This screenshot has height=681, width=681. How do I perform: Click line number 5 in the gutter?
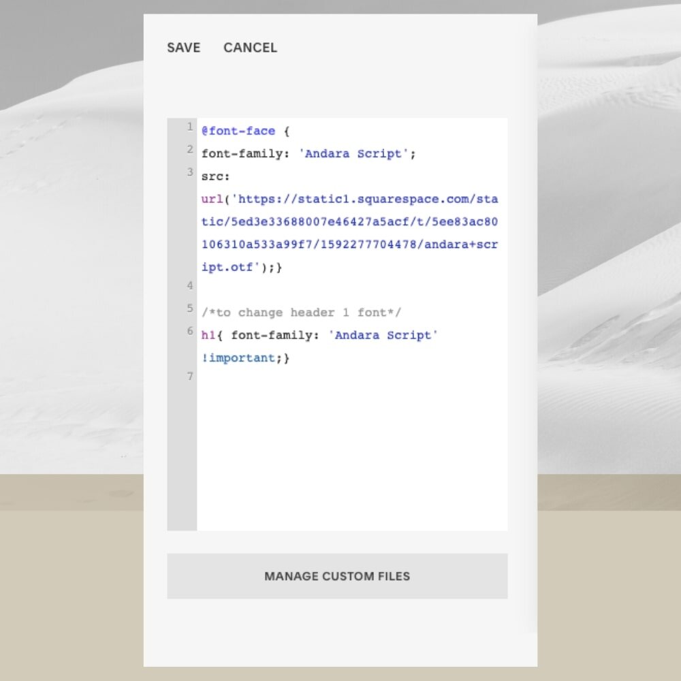(x=190, y=308)
